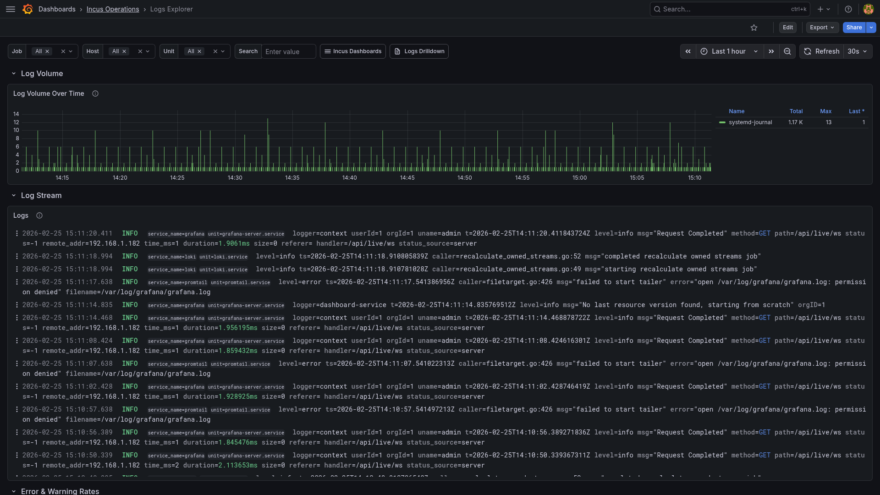Open row menu for 15:10:57.638 entry
The width and height of the screenshot is (880, 495).
coord(17,409)
